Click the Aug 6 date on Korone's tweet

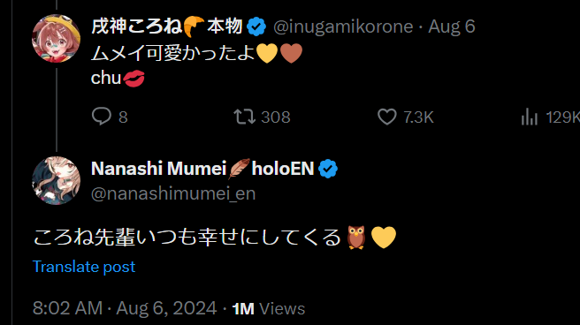coord(451,26)
